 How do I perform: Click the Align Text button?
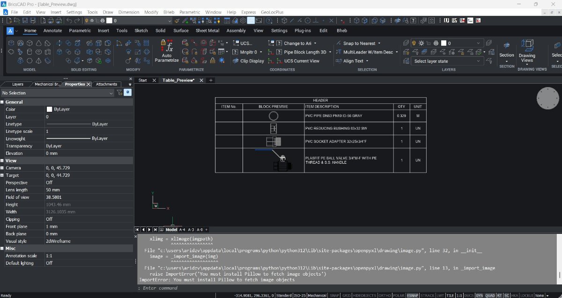(x=353, y=61)
